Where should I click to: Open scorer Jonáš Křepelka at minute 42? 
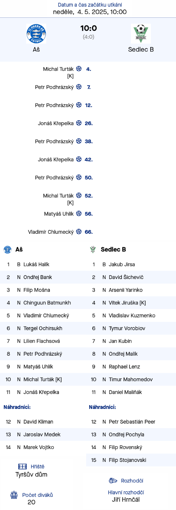[x=56, y=160]
